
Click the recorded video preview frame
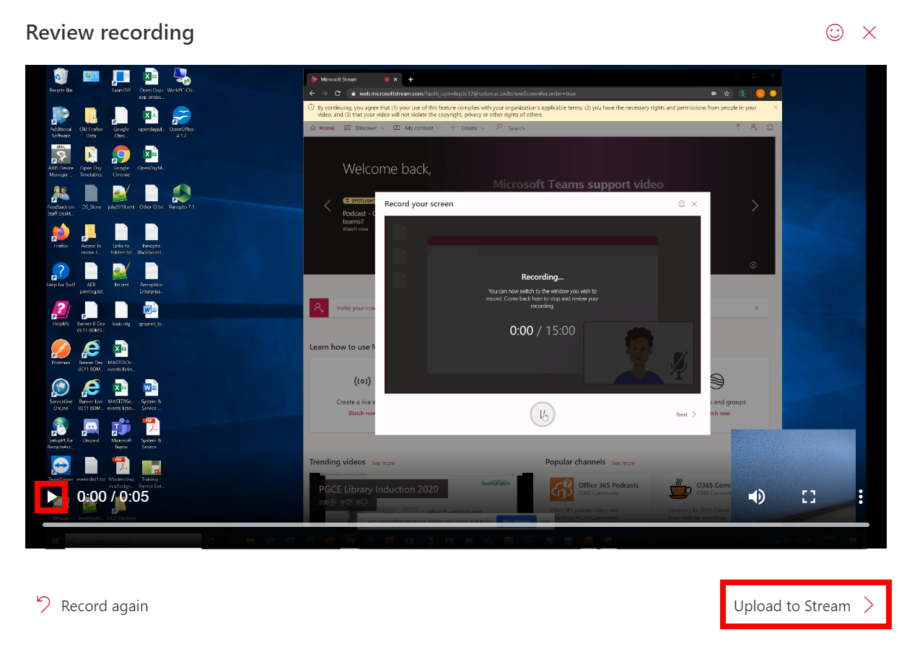pyautogui.click(x=456, y=306)
